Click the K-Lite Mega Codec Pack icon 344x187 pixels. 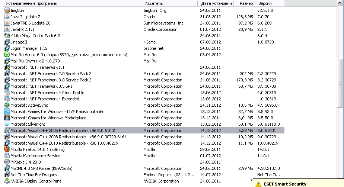point(7,36)
